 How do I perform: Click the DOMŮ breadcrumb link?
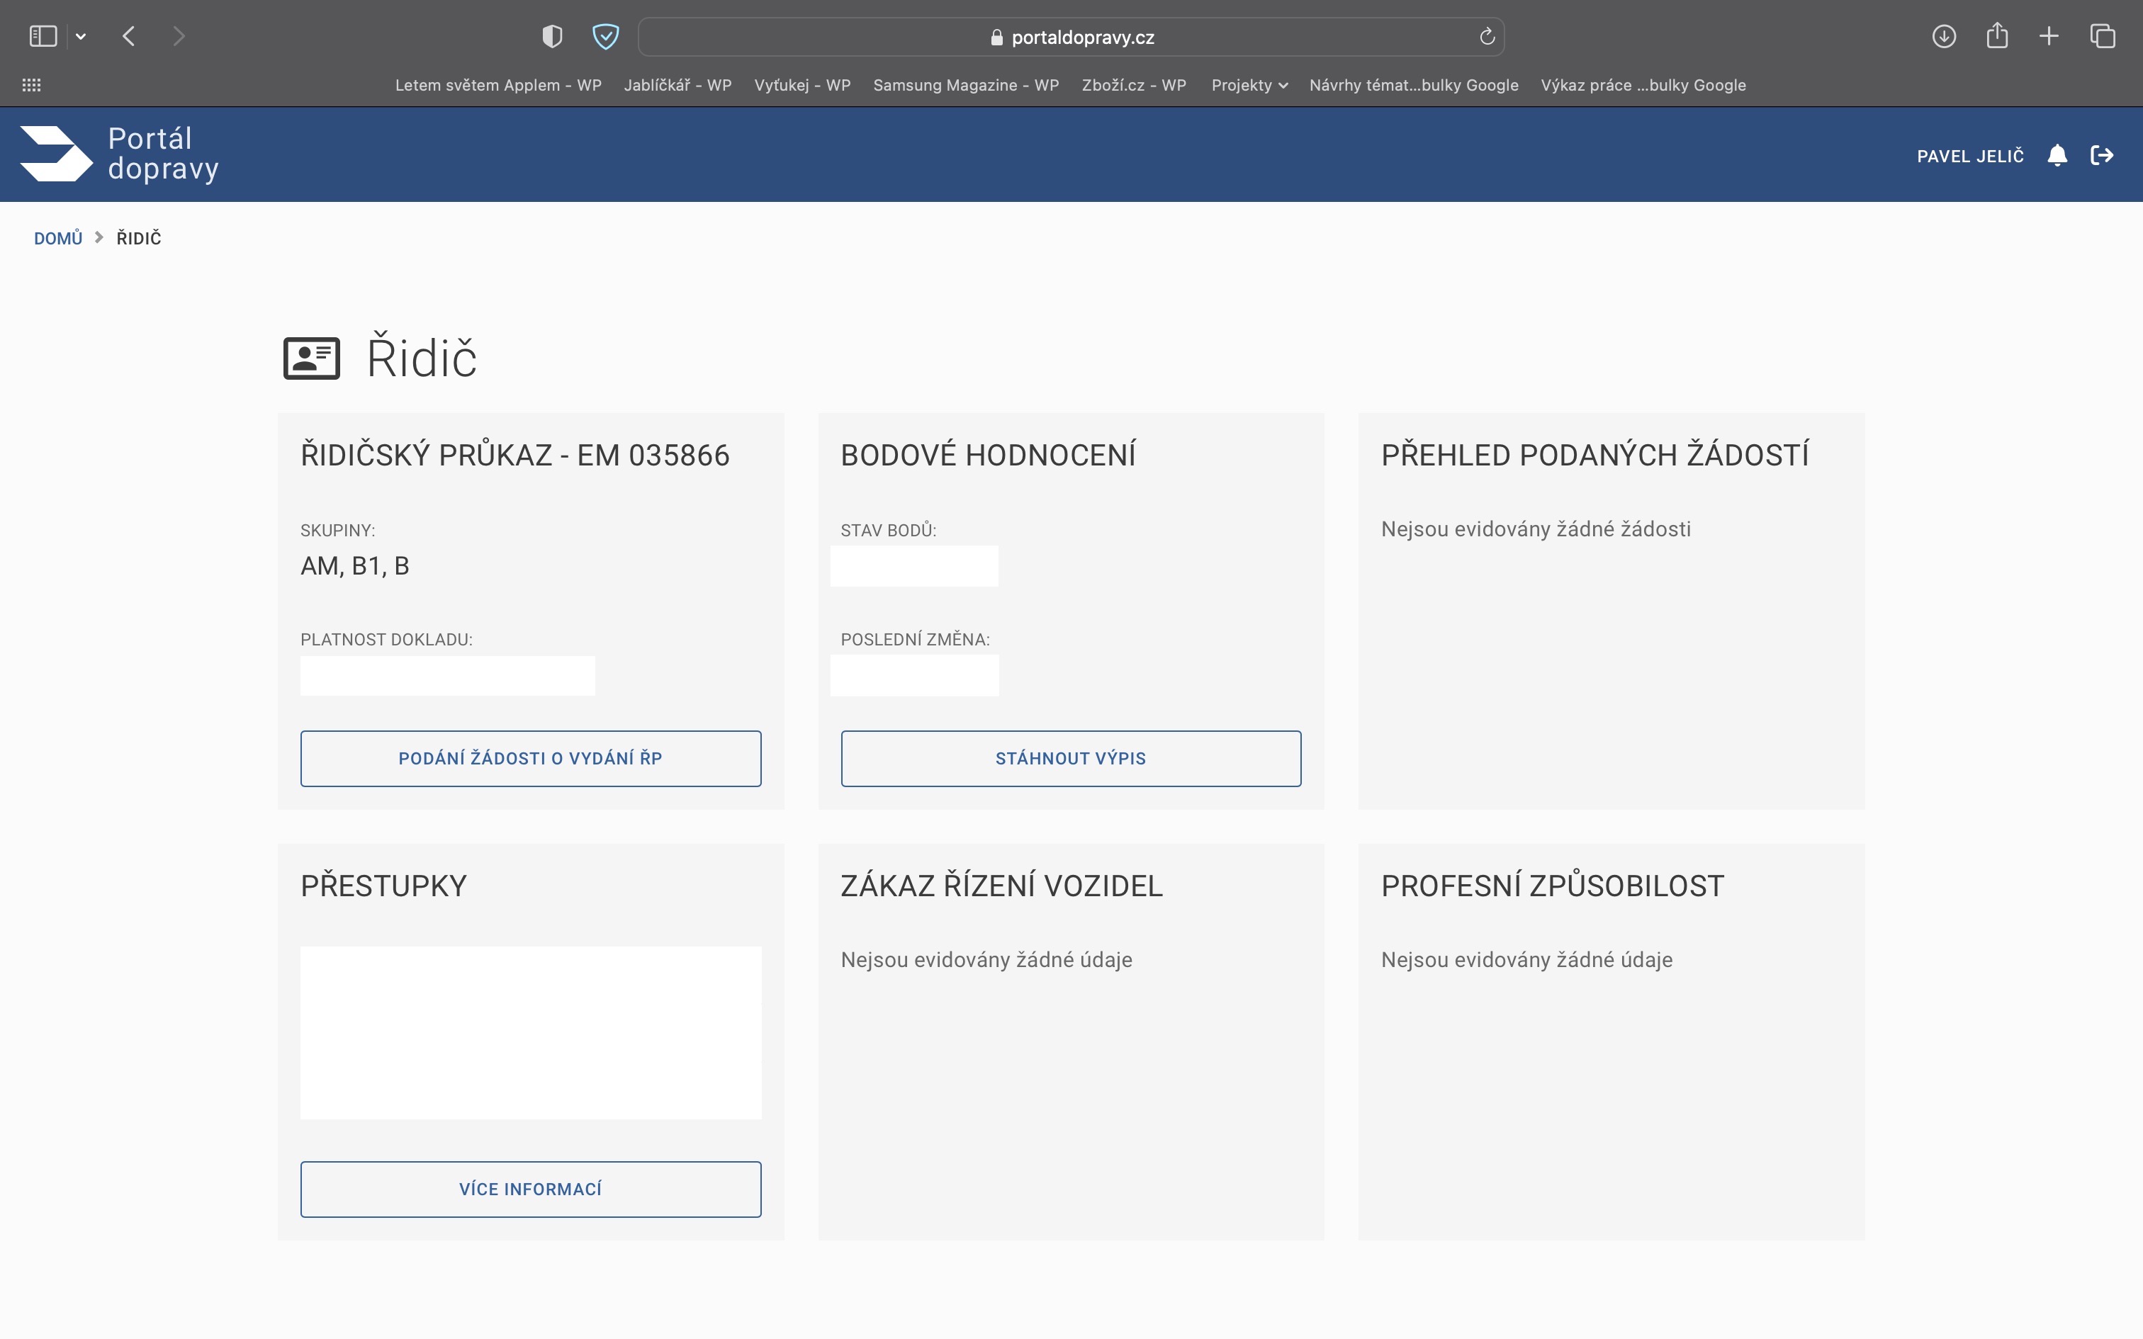(x=57, y=238)
